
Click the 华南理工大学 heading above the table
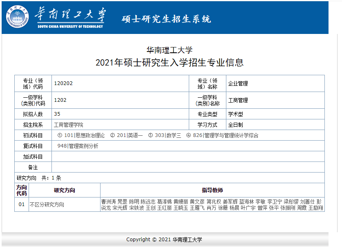169,50
